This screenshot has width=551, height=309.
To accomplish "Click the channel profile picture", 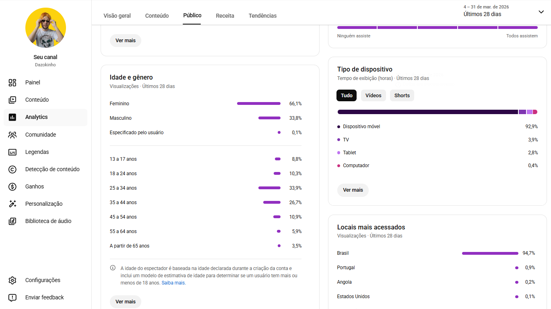I will click(x=45, y=28).
